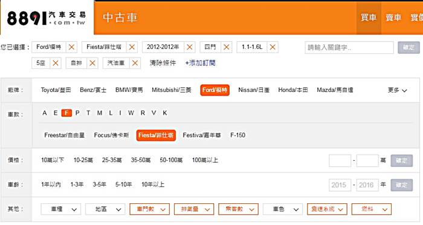
Task: Choose model Freestar/自由星
Action: (x=65, y=135)
